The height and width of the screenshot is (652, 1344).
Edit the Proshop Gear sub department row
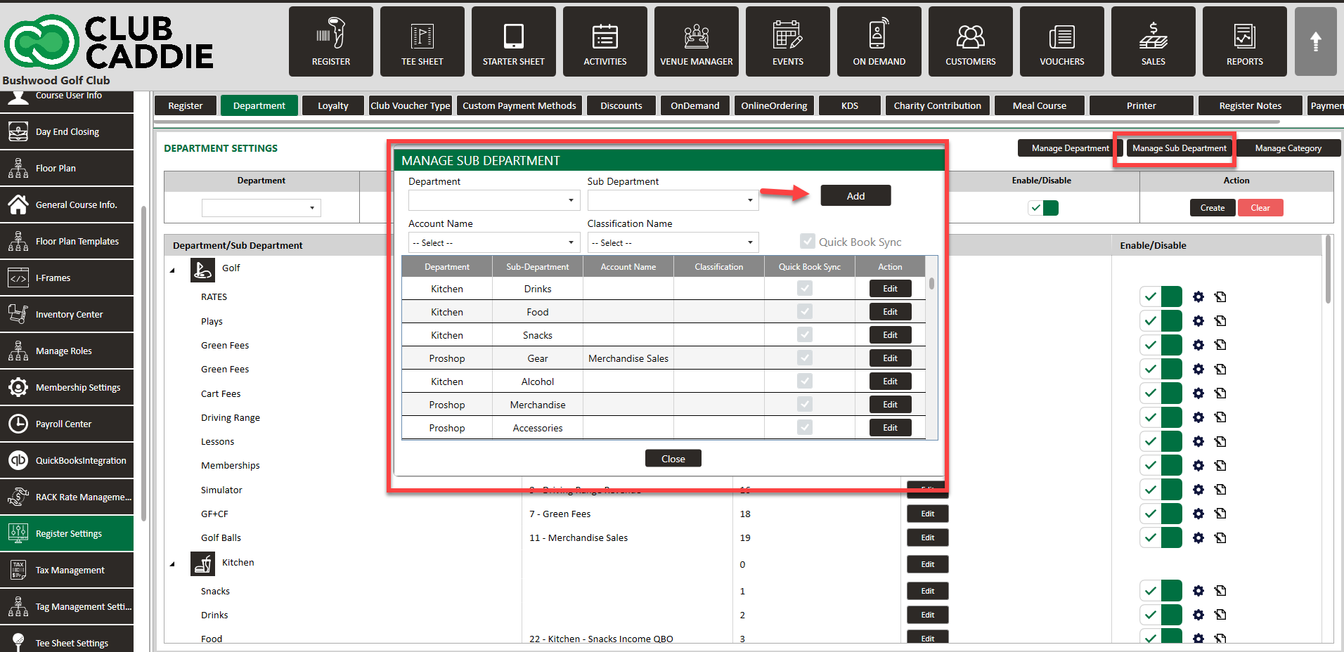point(890,358)
